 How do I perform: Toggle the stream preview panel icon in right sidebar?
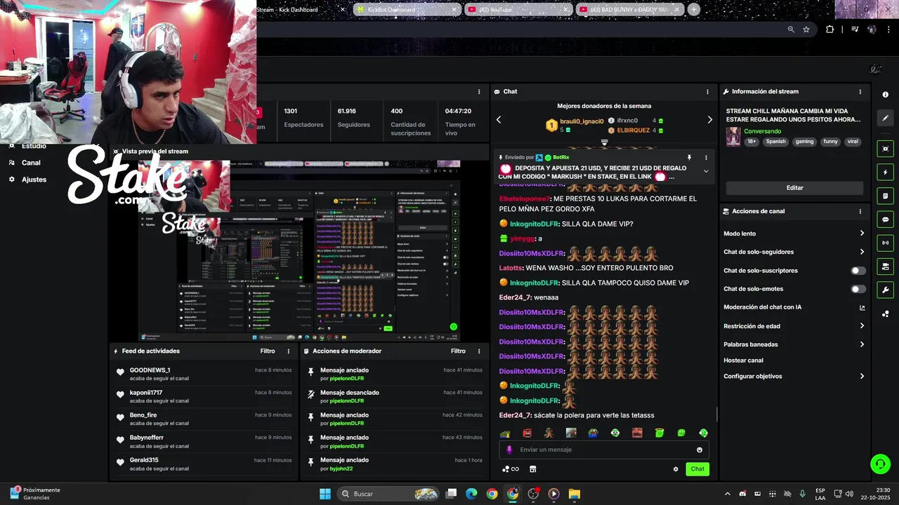[x=886, y=149]
